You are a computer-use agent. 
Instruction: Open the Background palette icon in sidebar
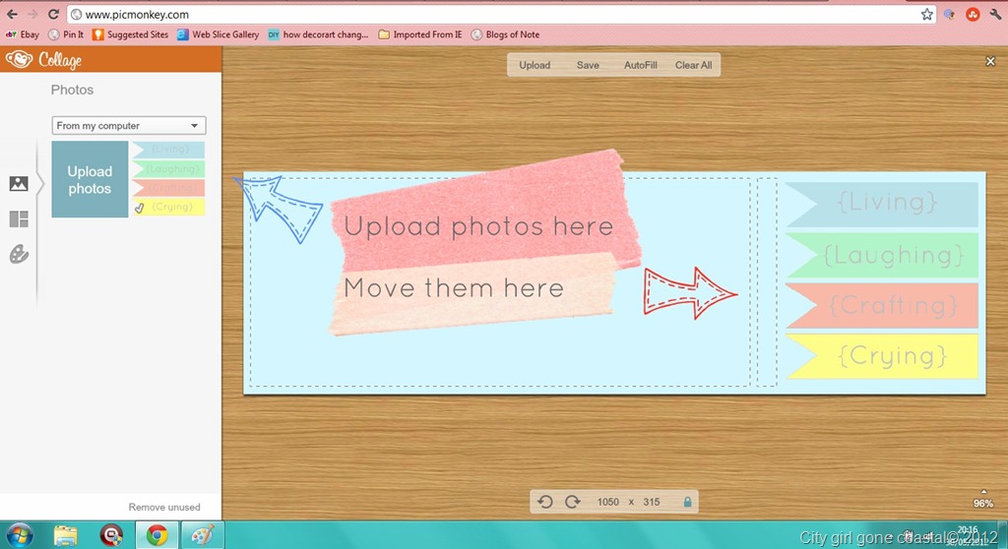click(19, 255)
